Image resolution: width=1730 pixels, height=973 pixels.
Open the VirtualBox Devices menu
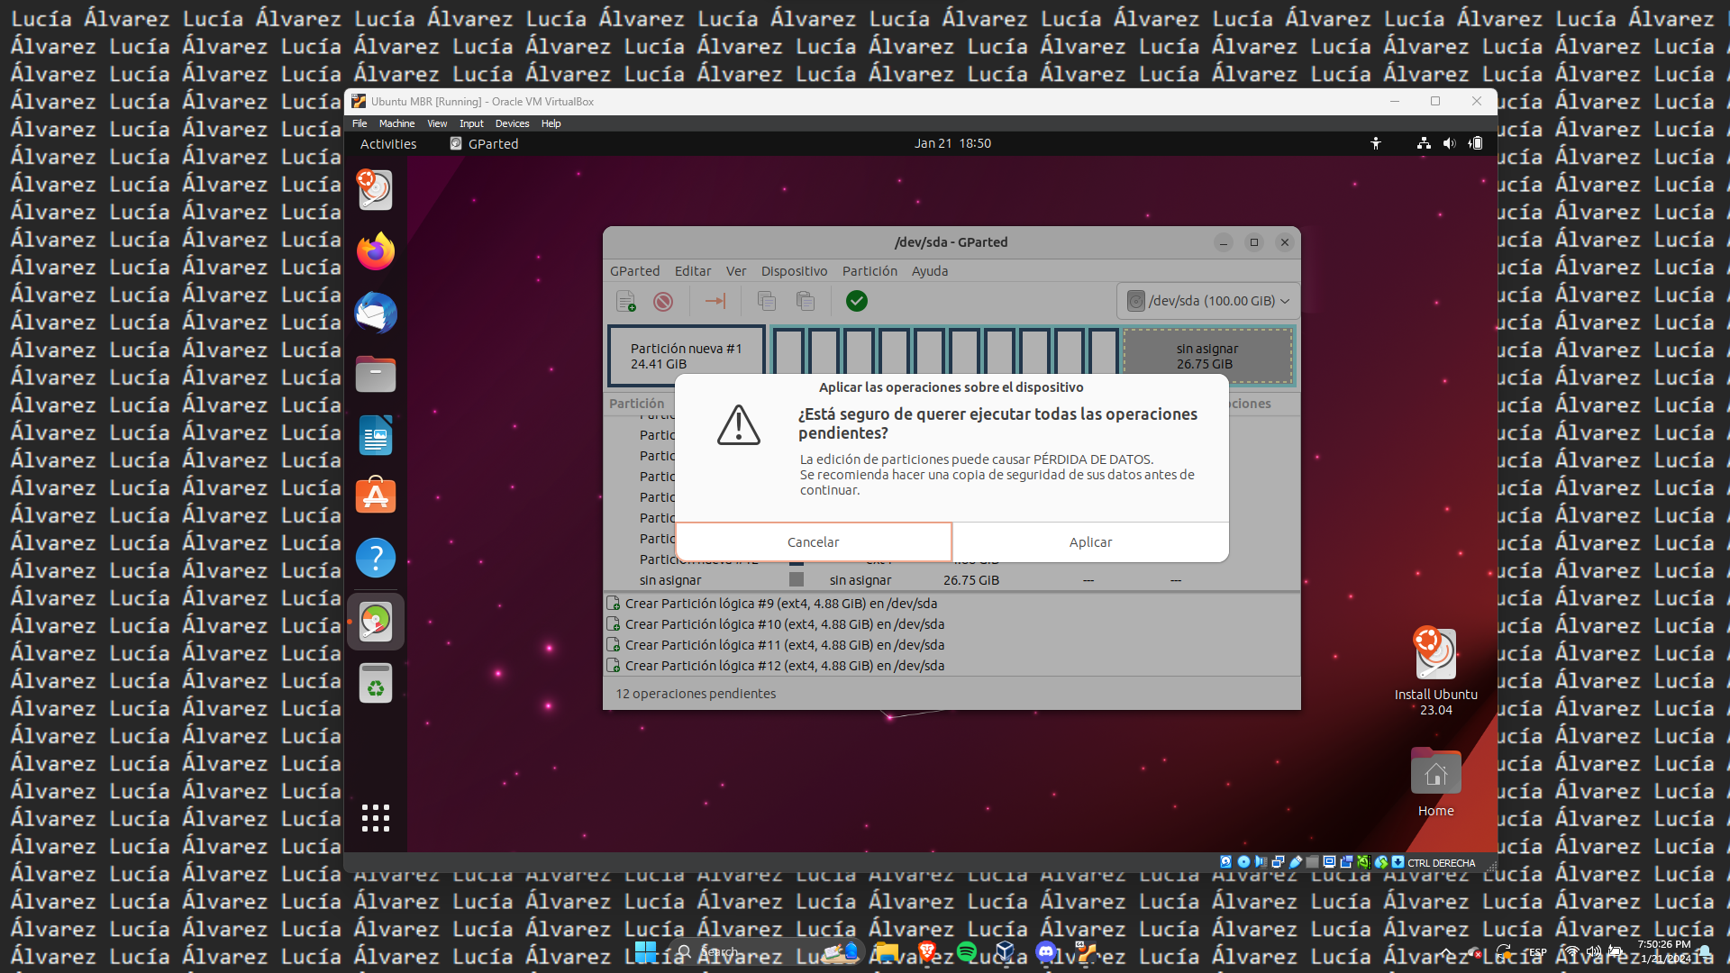(512, 123)
